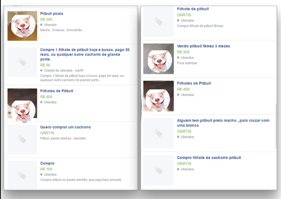Open 'Alguém tem pitbull preto macho' listing
281x199 pixels.
point(223,123)
